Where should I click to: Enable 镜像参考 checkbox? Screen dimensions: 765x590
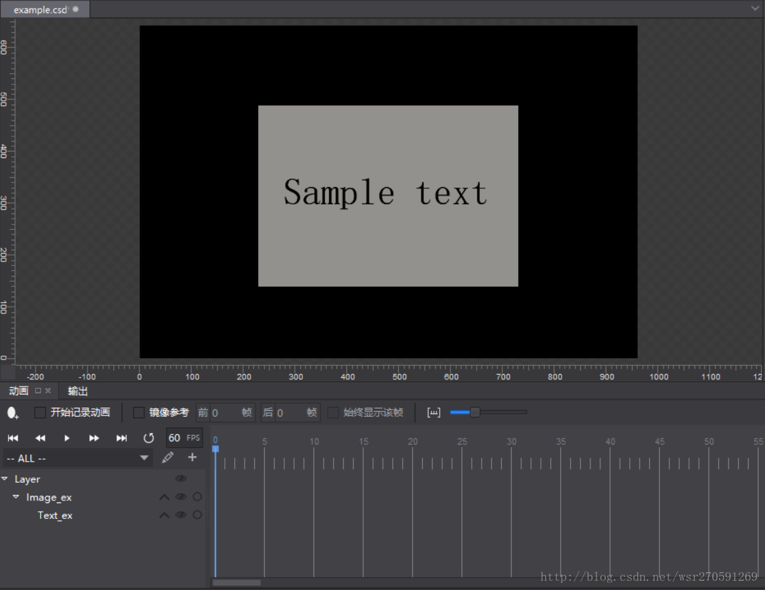(x=138, y=412)
